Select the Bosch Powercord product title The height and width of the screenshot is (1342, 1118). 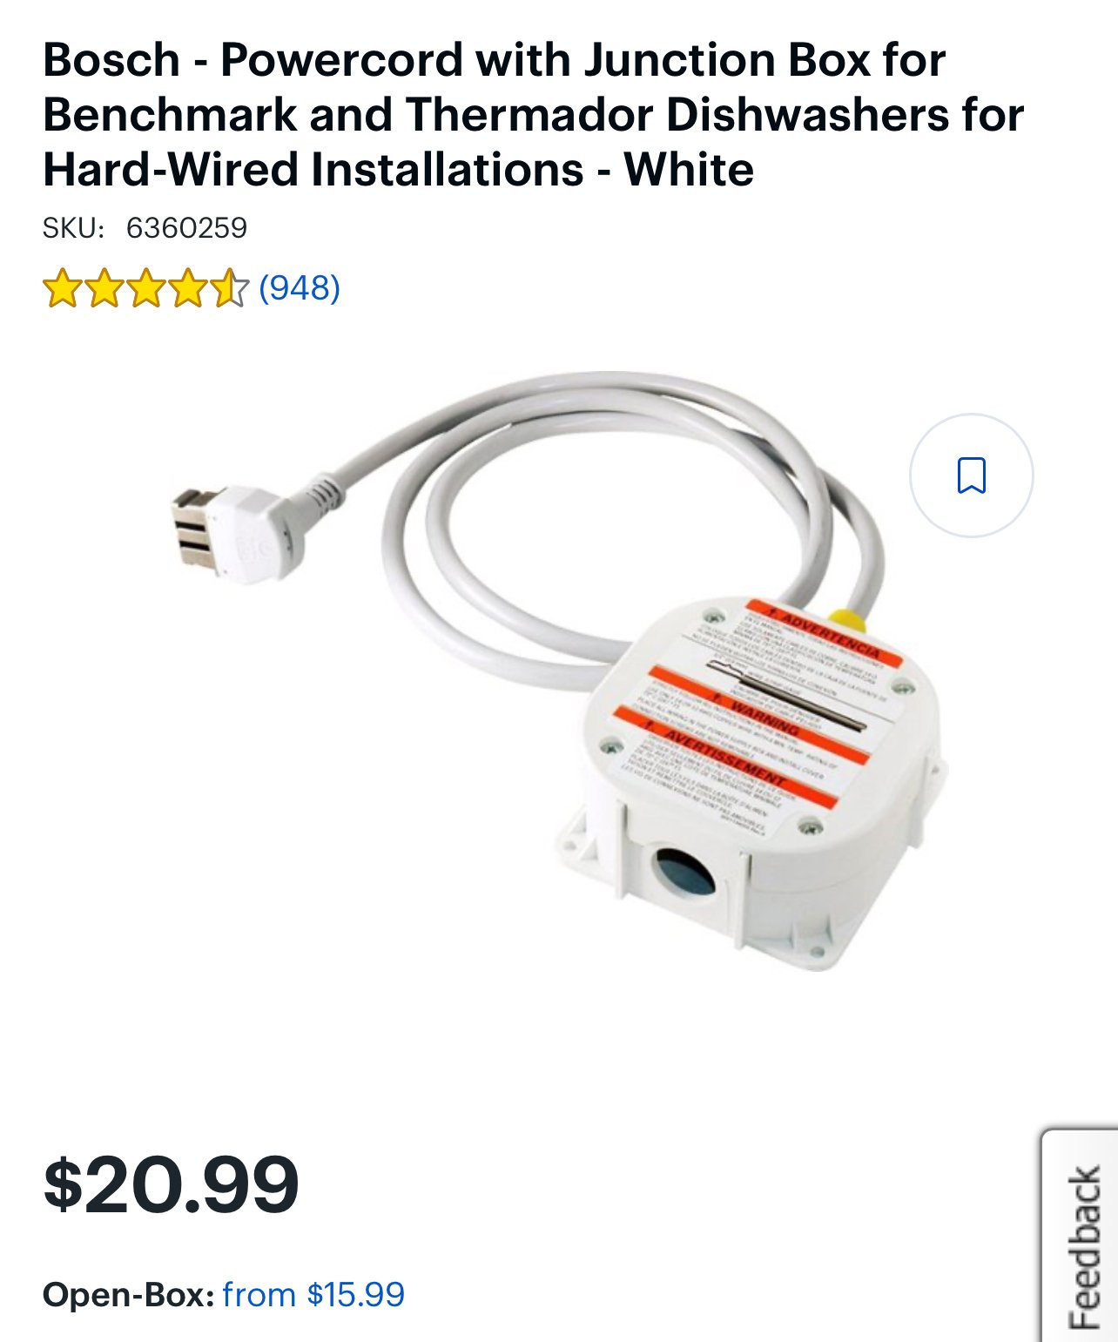coord(534,114)
